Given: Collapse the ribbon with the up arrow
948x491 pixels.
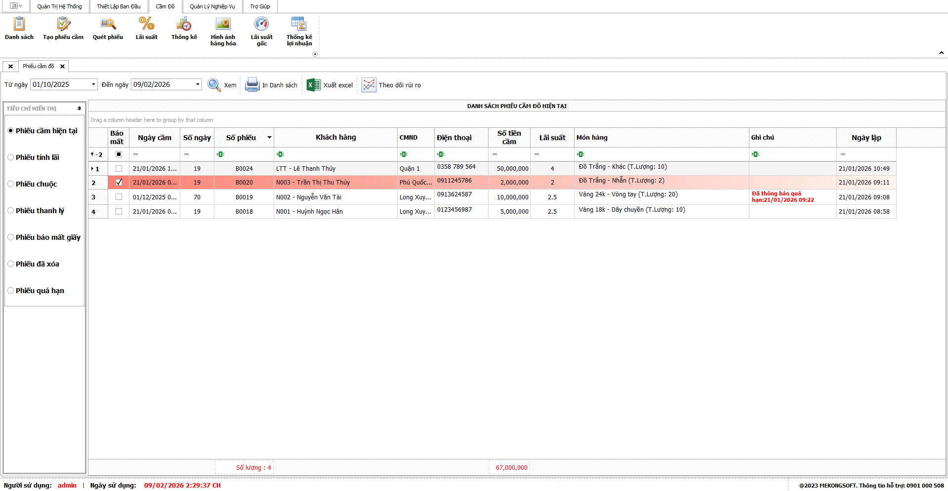Looking at the screenshot, I should point(941,52).
